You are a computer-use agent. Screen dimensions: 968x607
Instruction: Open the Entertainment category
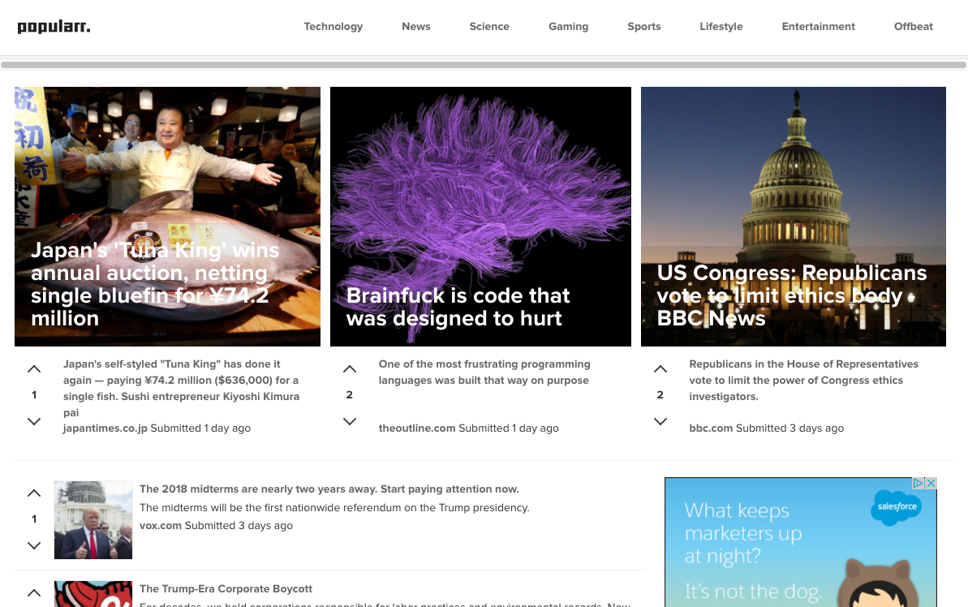pos(819,27)
